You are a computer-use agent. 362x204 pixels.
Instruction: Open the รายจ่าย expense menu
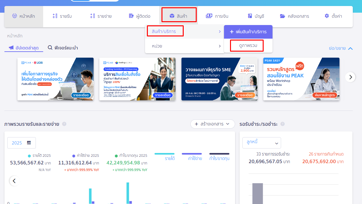tap(101, 16)
